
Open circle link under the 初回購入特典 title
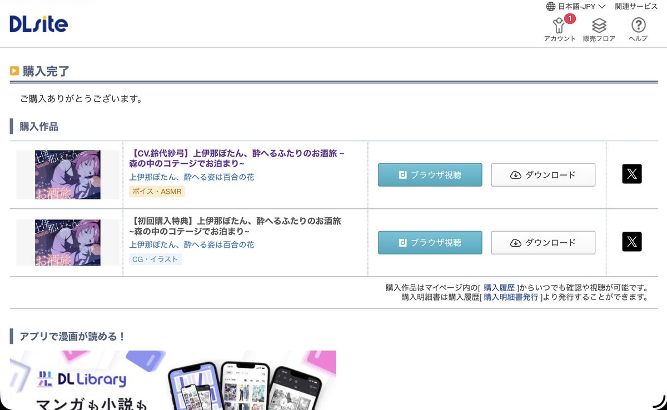point(192,245)
